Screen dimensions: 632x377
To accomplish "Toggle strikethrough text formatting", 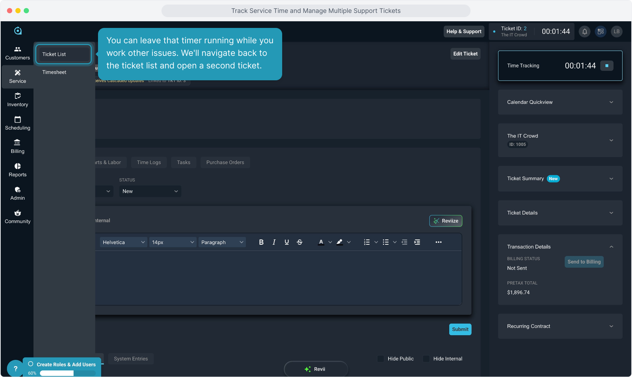I will point(299,242).
